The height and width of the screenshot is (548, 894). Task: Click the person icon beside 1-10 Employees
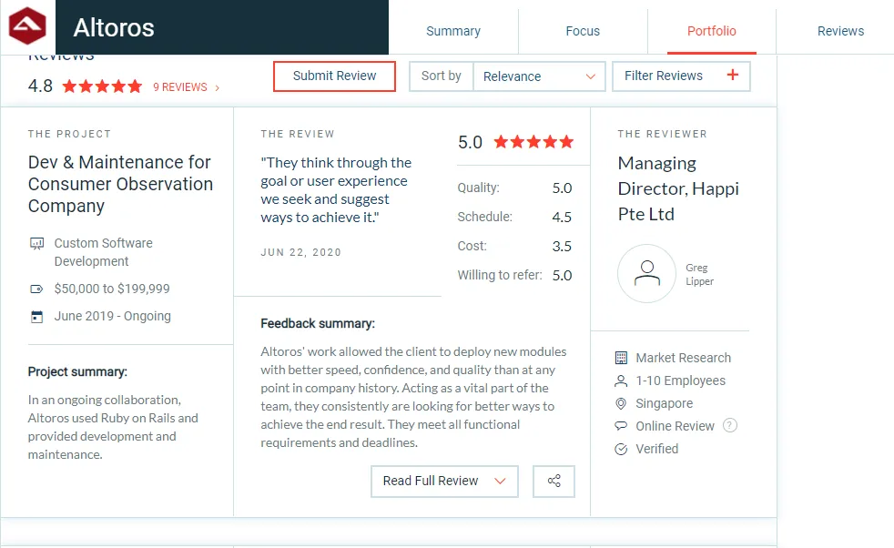coord(621,381)
